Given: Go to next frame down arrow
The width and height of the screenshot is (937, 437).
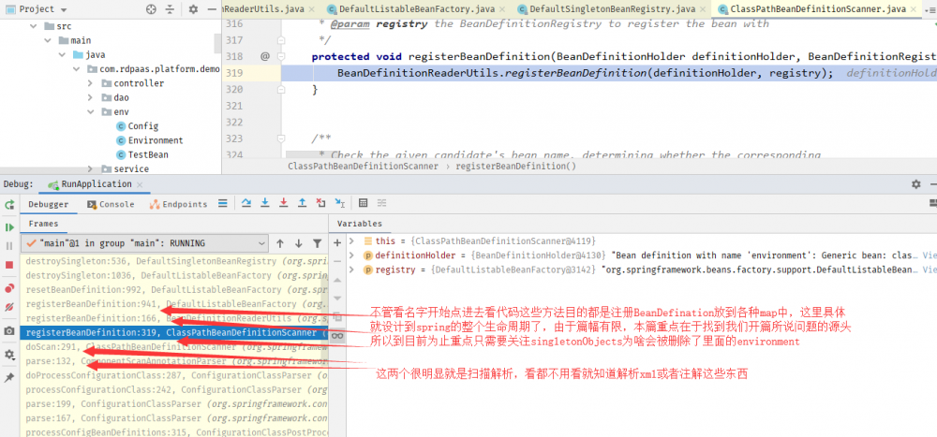Looking at the screenshot, I should [x=298, y=243].
